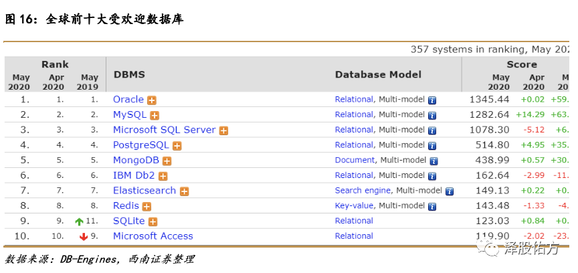
Task: Click the Score column group header
Action: [x=522, y=64]
